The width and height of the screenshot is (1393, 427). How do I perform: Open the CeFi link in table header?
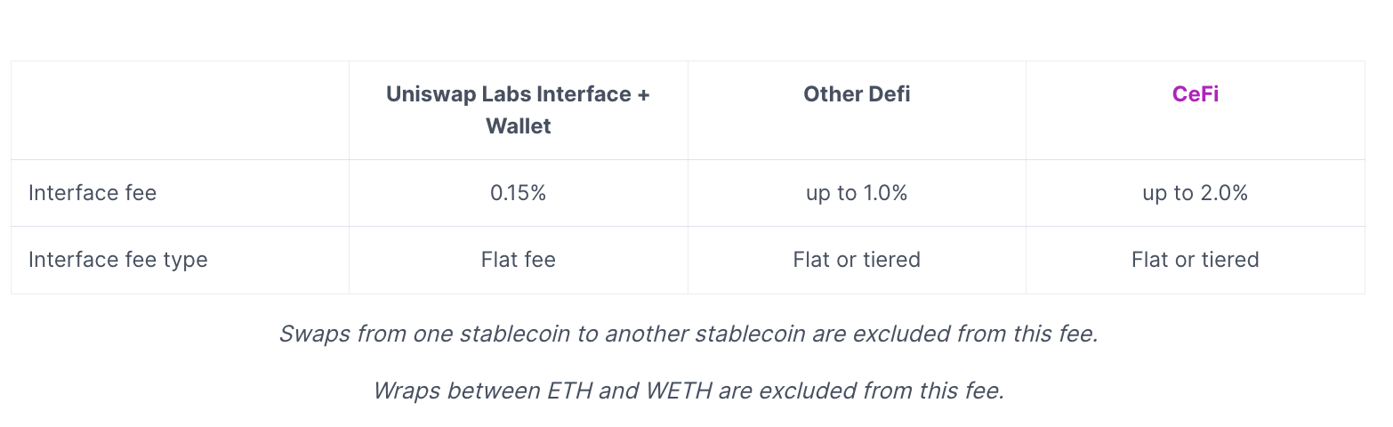point(1195,94)
